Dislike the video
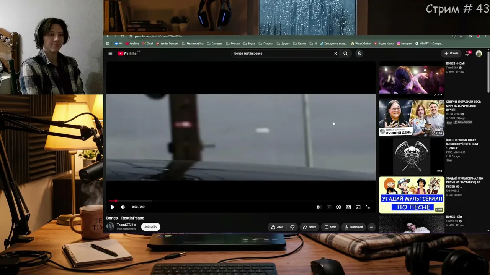Image resolution: width=490 pixels, height=275 pixels. (292, 227)
